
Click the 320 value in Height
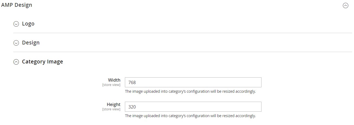tap(132, 107)
